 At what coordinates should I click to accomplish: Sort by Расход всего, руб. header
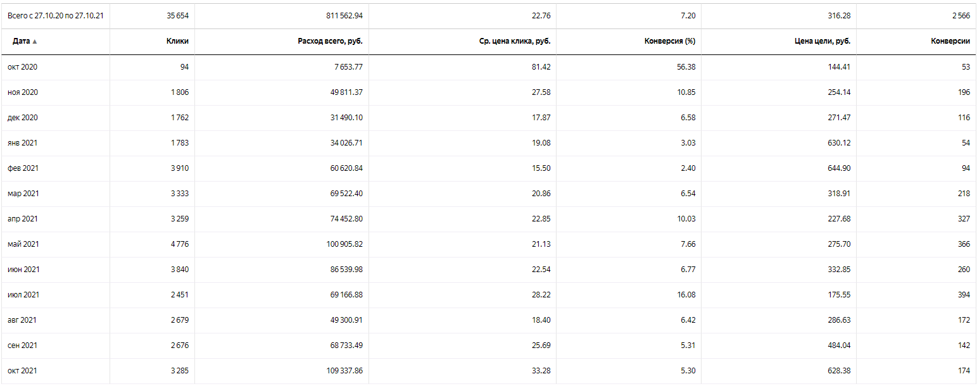pos(330,41)
